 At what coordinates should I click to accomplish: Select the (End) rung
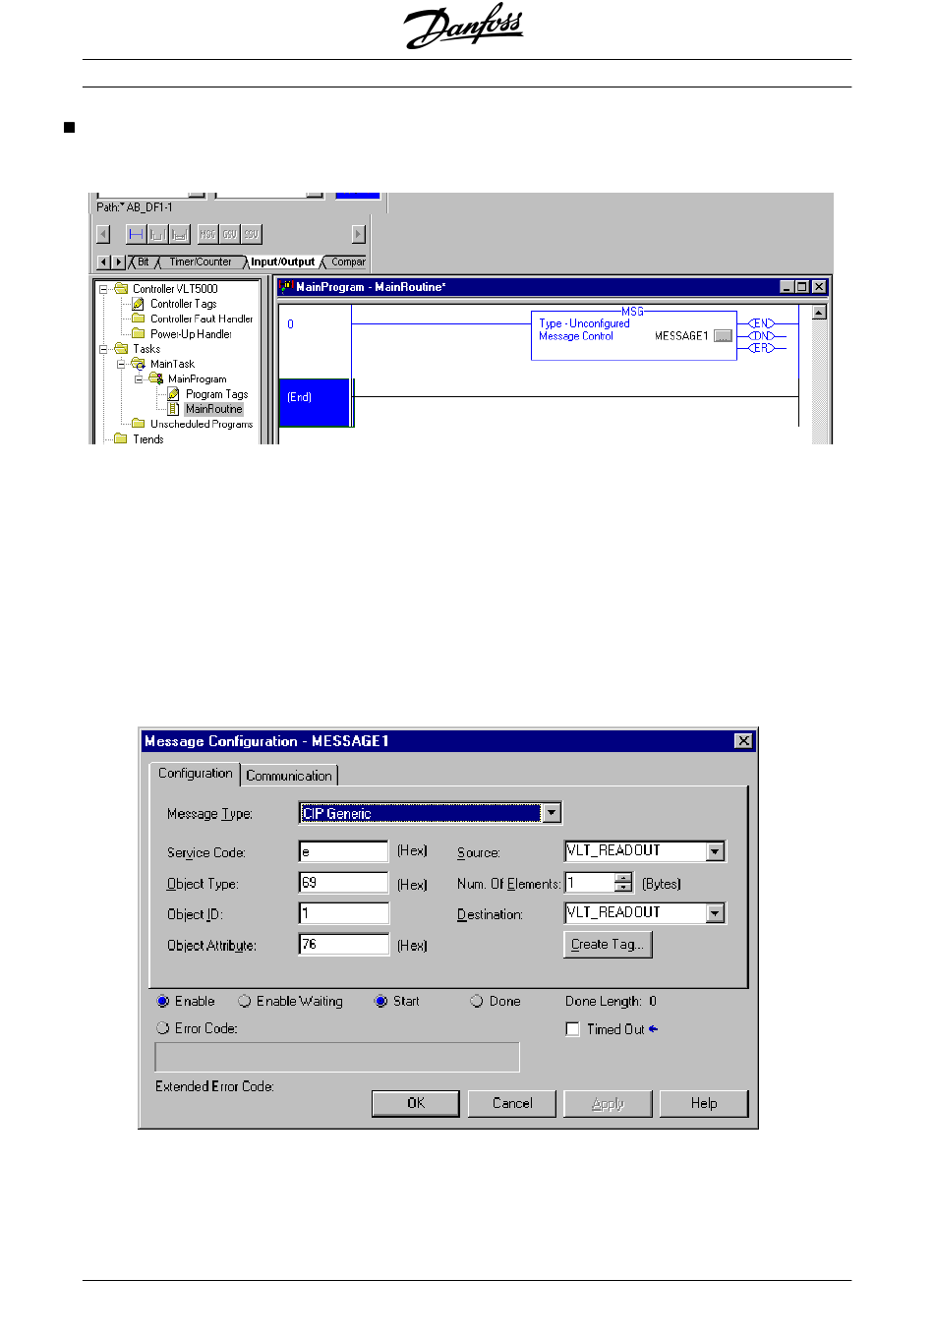click(315, 402)
